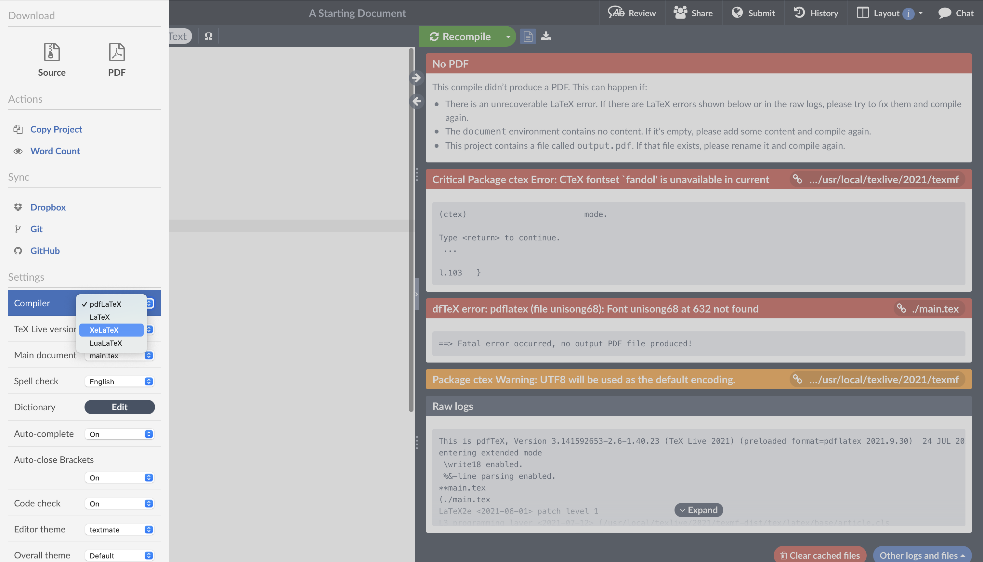Open the Auto-close Brackets On selector
Image resolution: width=983 pixels, height=562 pixels.
(x=120, y=478)
